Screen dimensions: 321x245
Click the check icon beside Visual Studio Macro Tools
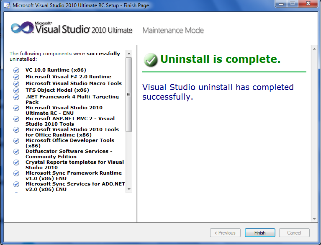pos(16,84)
